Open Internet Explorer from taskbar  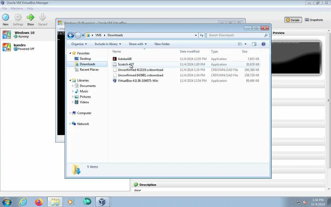23,202
